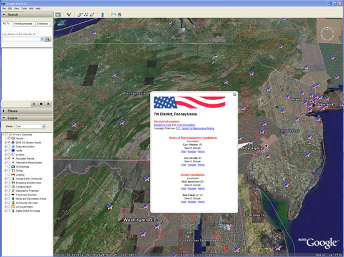344x257 pixels.
Task: Open the Edit menu
Action: pos(10,9)
